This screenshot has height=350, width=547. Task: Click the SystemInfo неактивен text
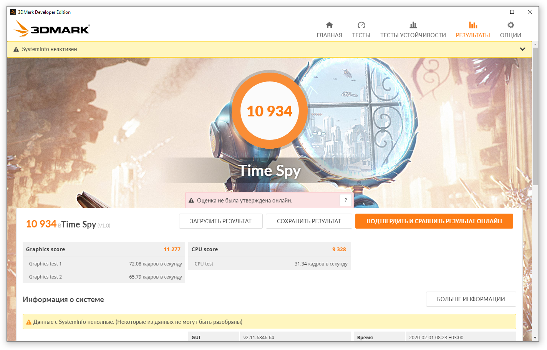point(50,49)
